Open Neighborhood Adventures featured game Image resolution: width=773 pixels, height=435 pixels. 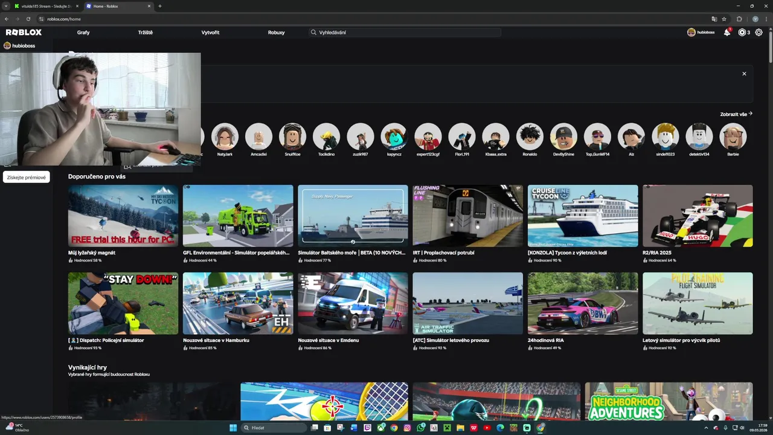(669, 402)
